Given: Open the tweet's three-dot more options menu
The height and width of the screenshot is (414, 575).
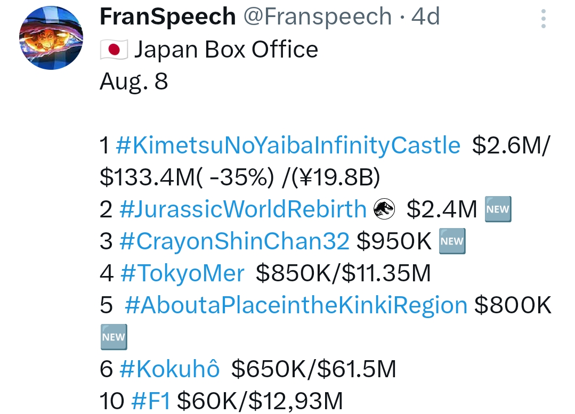Looking at the screenshot, I should point(543,19).
